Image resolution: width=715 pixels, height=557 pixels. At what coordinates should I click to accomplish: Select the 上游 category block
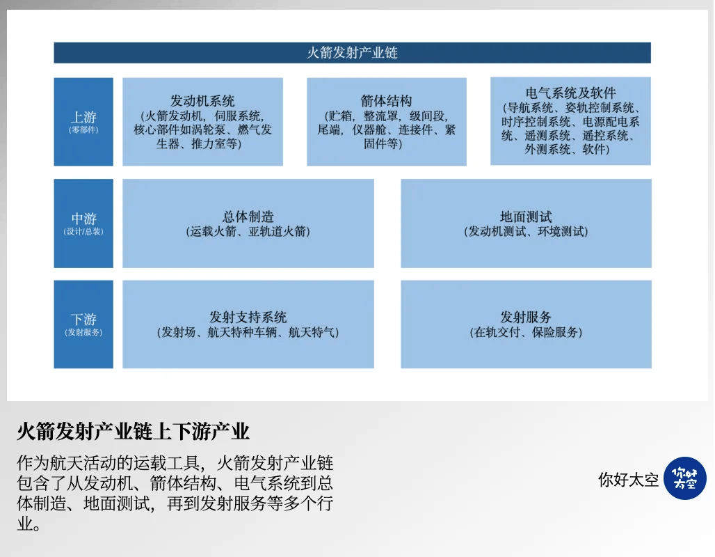83,121
